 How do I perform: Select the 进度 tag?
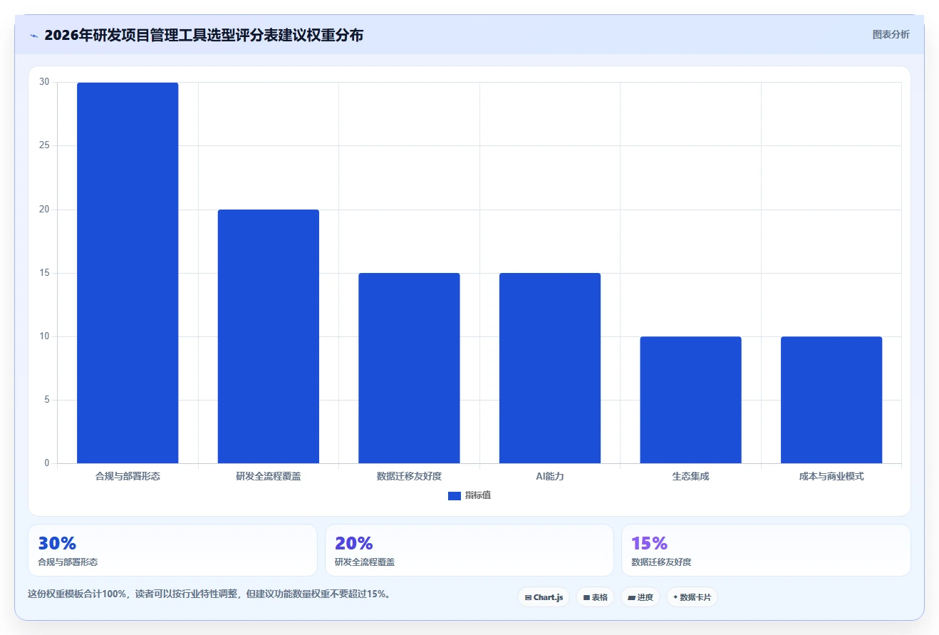tap(640, 597)
